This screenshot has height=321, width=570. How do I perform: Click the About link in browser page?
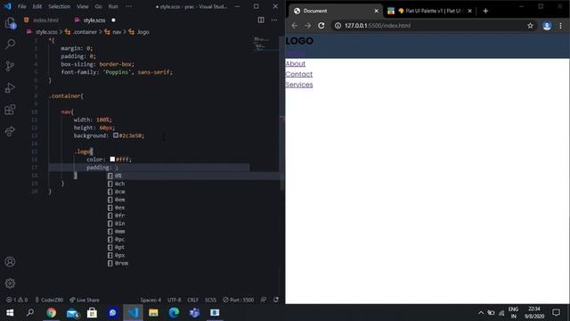tap(295, 63)
